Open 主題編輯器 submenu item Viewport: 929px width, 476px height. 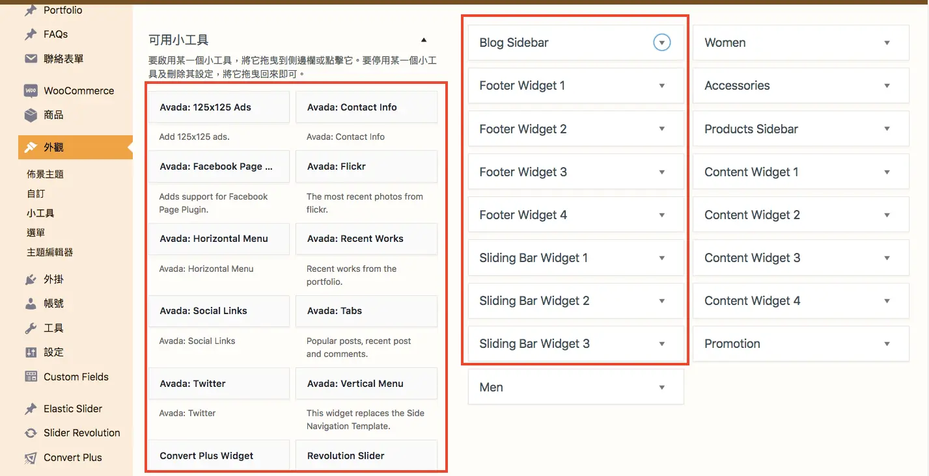[x=49, y=252]
